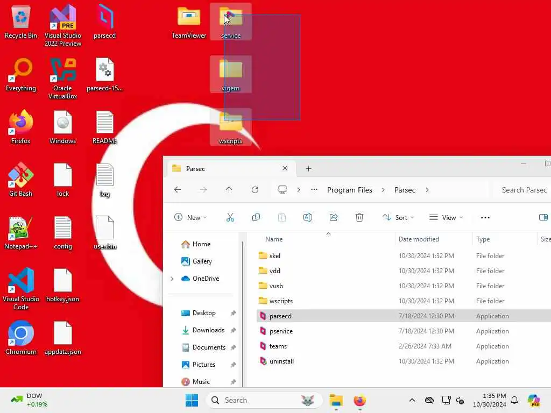Open the Recycle Bin desktop icon
Image resolution: width=551 pixels, height=413 pixels.
click(21, 23)
